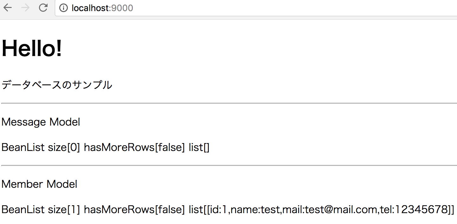
Task: Click the BeanList size[0] text
Action: pos(41,148)
